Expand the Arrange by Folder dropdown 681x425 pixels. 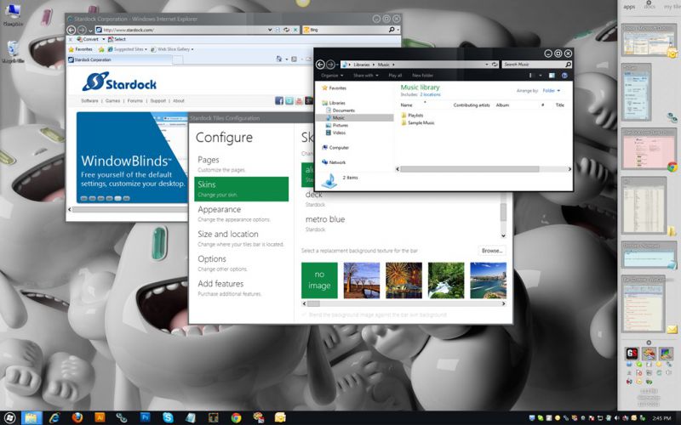(x=551, y=90)
